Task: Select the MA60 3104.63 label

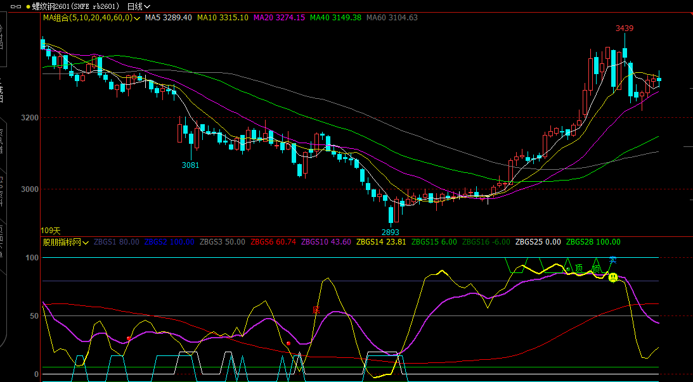Action: point(392,18)
